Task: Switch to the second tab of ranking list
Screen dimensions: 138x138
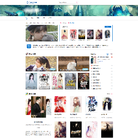Action: click(111, 54)
